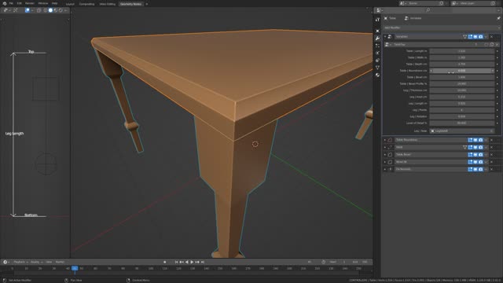The width and height of the screenshot is (503, 283).
Task: Remove the Variables modifier with X
Action: tap(491, 37)
